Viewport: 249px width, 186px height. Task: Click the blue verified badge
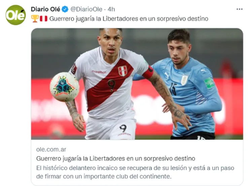click(x=65, y=9)
